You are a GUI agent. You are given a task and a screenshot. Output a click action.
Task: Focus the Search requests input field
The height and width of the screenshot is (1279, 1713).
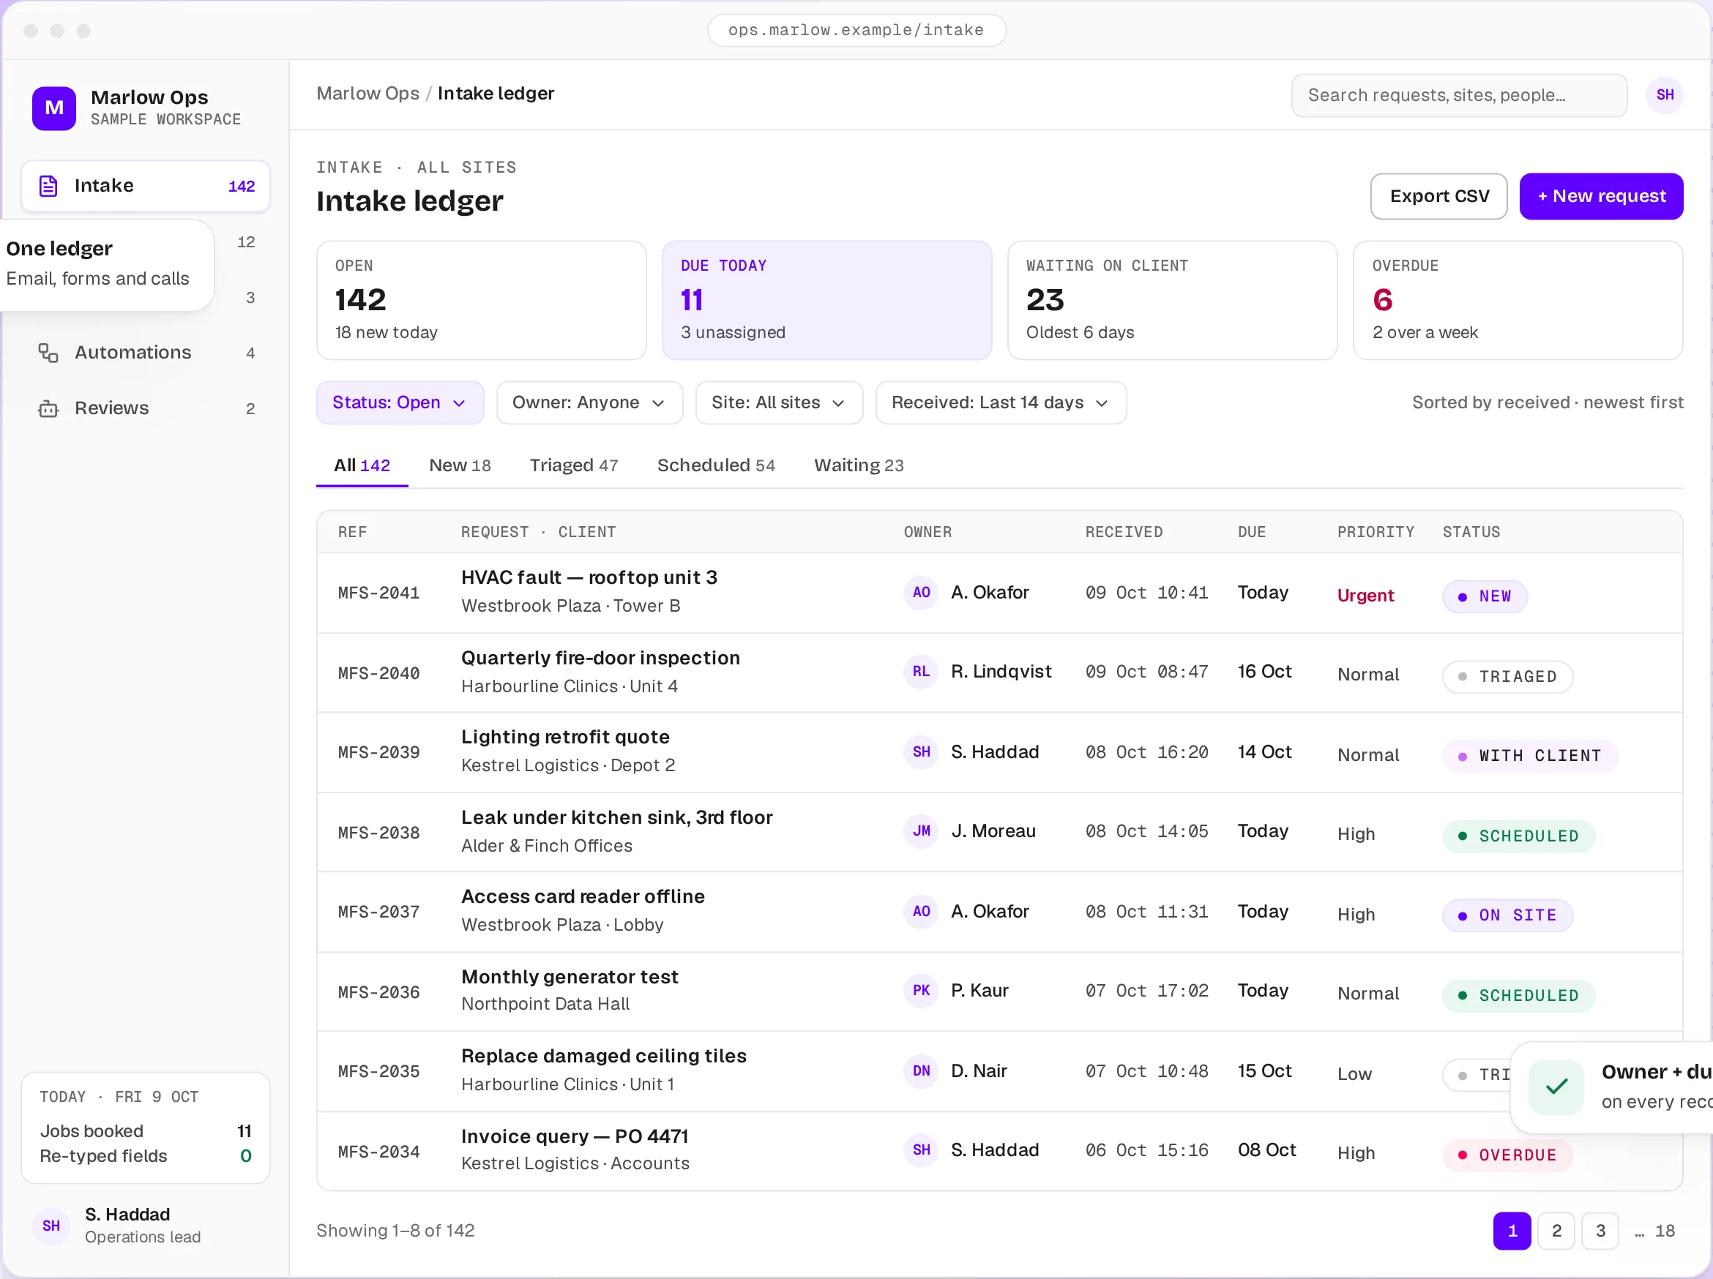1459,95
